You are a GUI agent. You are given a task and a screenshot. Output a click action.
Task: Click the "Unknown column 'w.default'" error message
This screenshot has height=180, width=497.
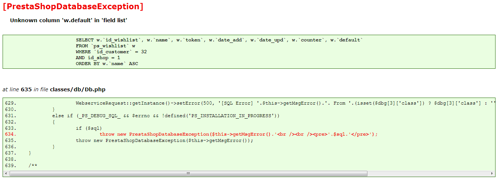pyautogui.click(x=68, y=20)
